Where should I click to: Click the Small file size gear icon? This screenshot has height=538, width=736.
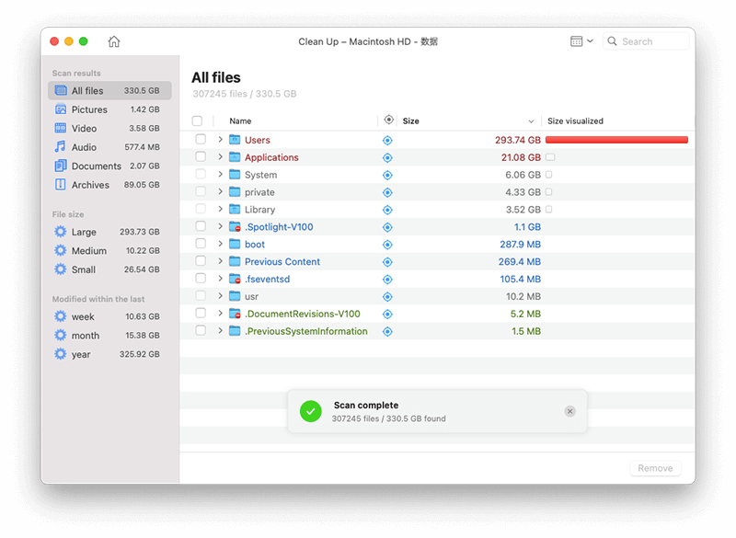(x=61, y=269)
